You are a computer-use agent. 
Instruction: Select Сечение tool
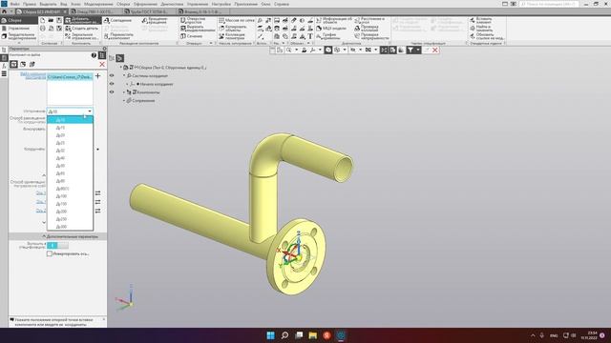(191, 36)
